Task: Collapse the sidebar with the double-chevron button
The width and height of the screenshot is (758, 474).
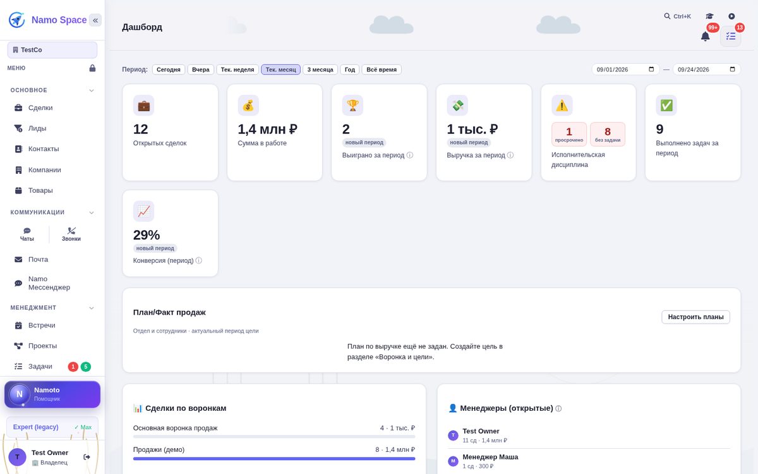Action: point(95,20)
